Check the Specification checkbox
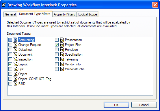 57,54
